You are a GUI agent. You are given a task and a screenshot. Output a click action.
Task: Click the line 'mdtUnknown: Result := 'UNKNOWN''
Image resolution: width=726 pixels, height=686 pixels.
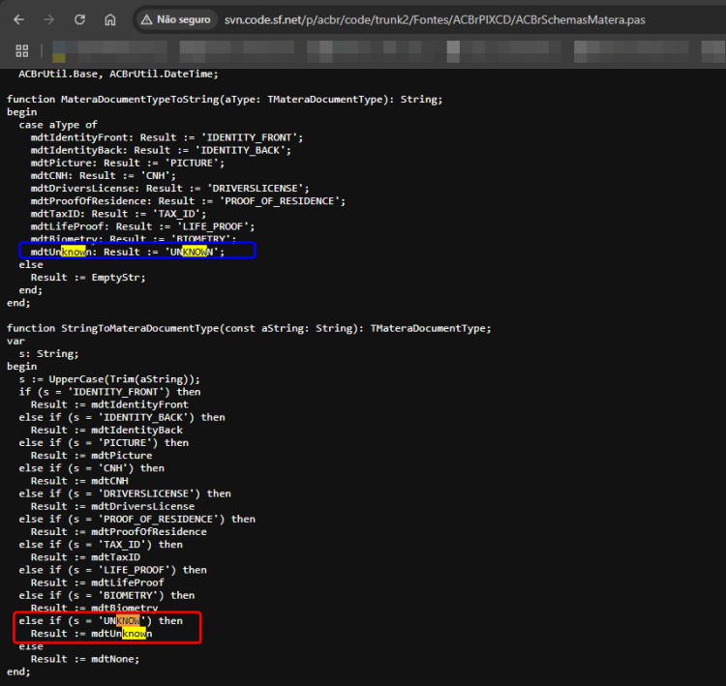pyautogui.click(x=128, y=252)
